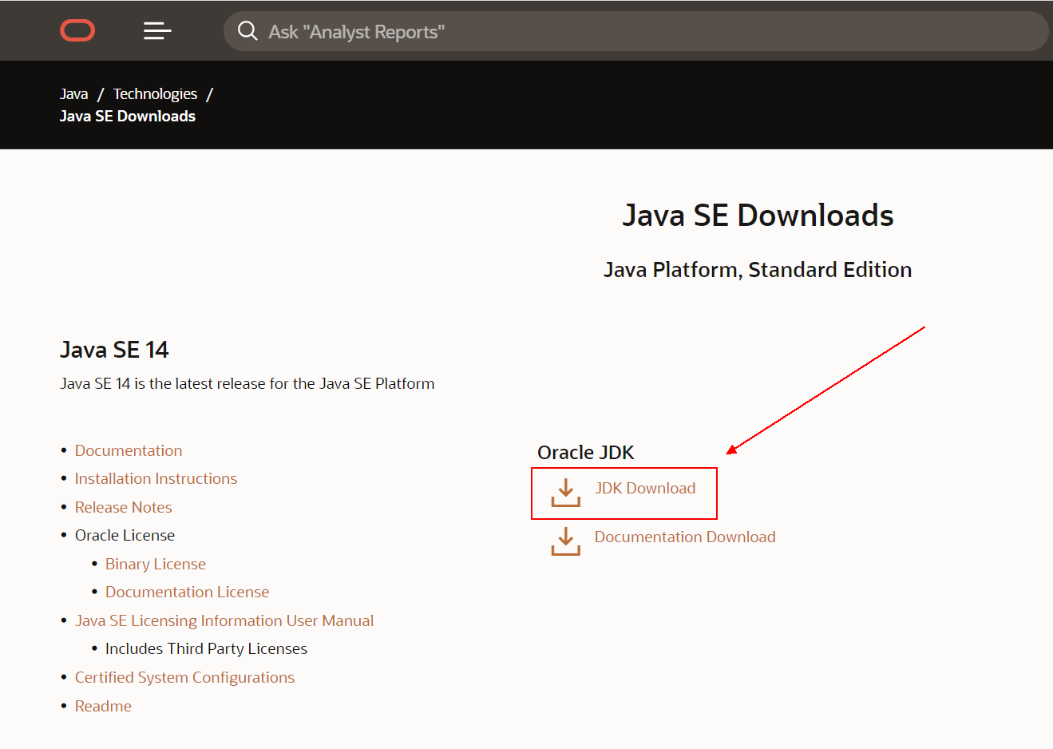Viewport: 1053px width, 749px height.
Task: View the Release Notes link
Action: pyautogui.click(x=123, y=507)
